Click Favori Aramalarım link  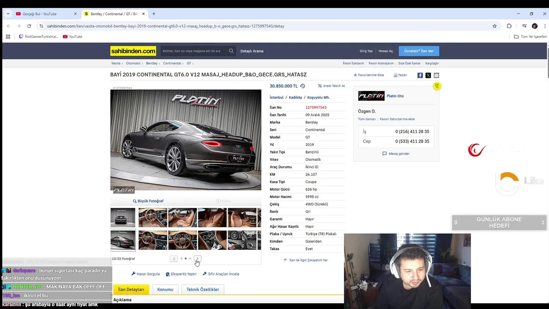[x=381, y=63]
